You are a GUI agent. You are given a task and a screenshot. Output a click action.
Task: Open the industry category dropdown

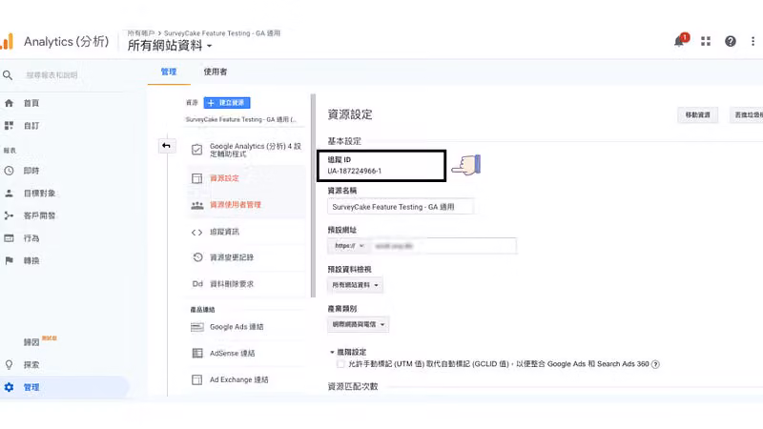point(359,324)
